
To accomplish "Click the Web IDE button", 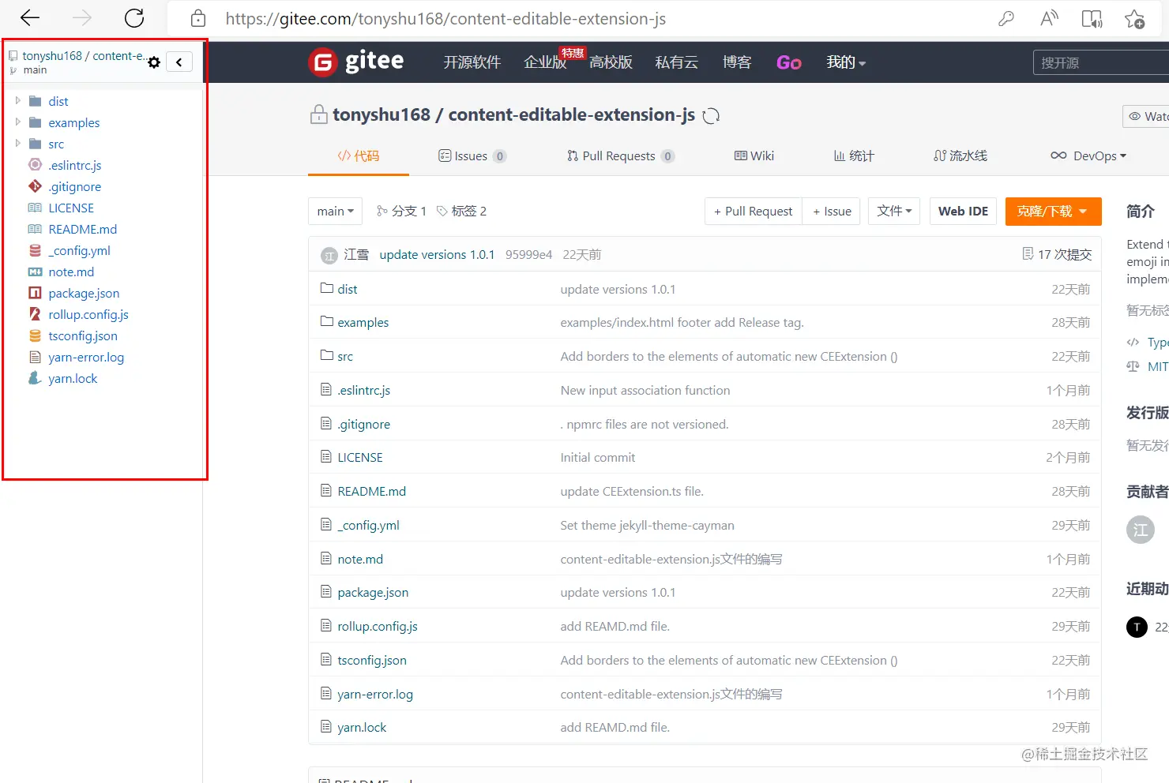I will 963,211.
